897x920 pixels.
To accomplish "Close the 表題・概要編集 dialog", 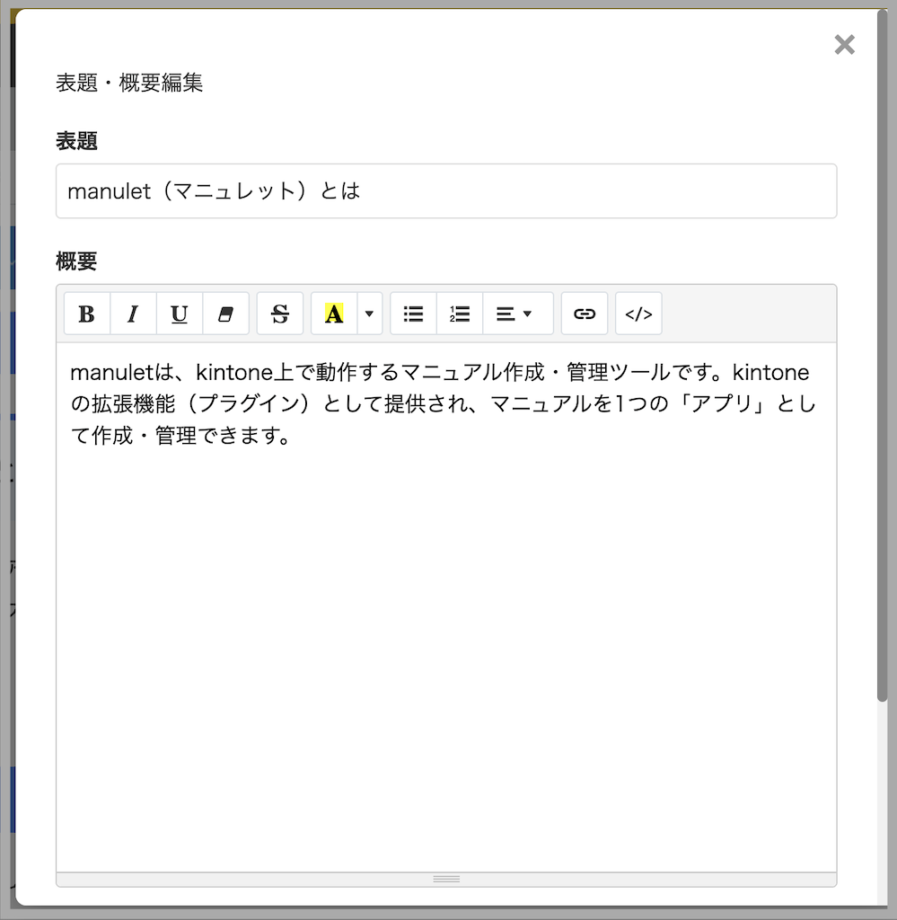I will [844, 45].
